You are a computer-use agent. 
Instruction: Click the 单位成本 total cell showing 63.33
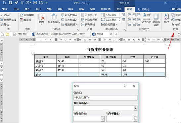pyautogui.click(x=111, y=75)
